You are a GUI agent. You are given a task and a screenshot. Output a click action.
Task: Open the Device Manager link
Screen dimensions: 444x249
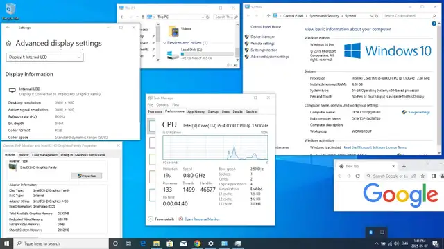(262, 37)
